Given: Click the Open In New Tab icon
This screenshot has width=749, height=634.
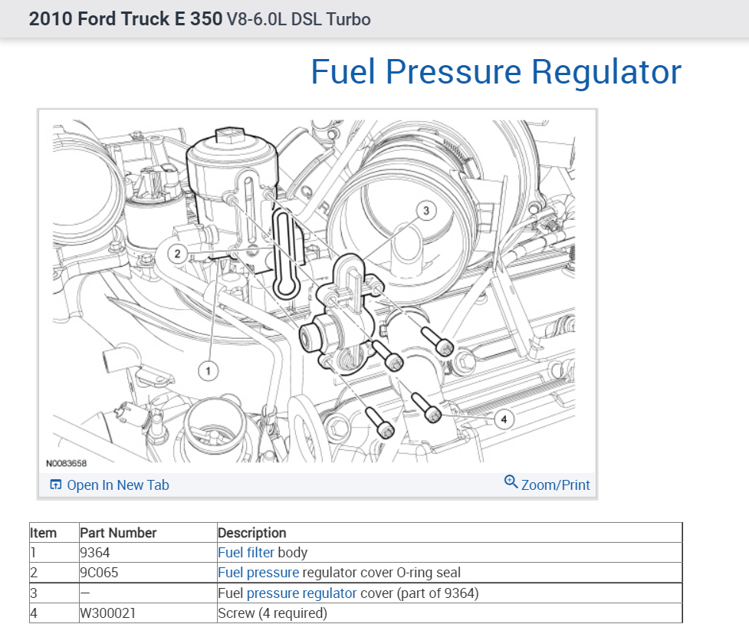Looking at the screenshot, I should click(55, 485).
